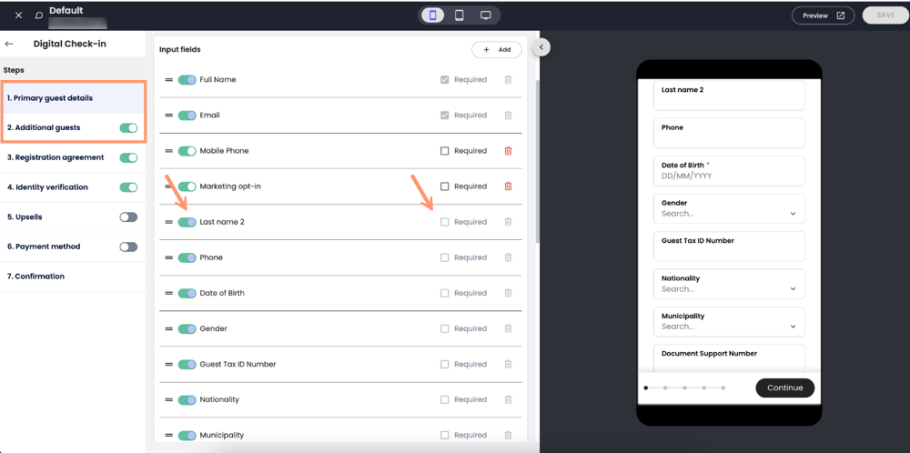Check the Required box for Mobile Phone
910x453 pixels.
click(x=445, y=151)
